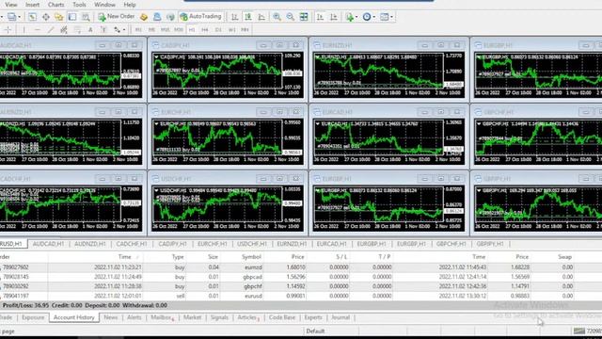The image size is (602, 339).
Task: Open the Experts tab in Terminal
Action: (x=313, y=317)
